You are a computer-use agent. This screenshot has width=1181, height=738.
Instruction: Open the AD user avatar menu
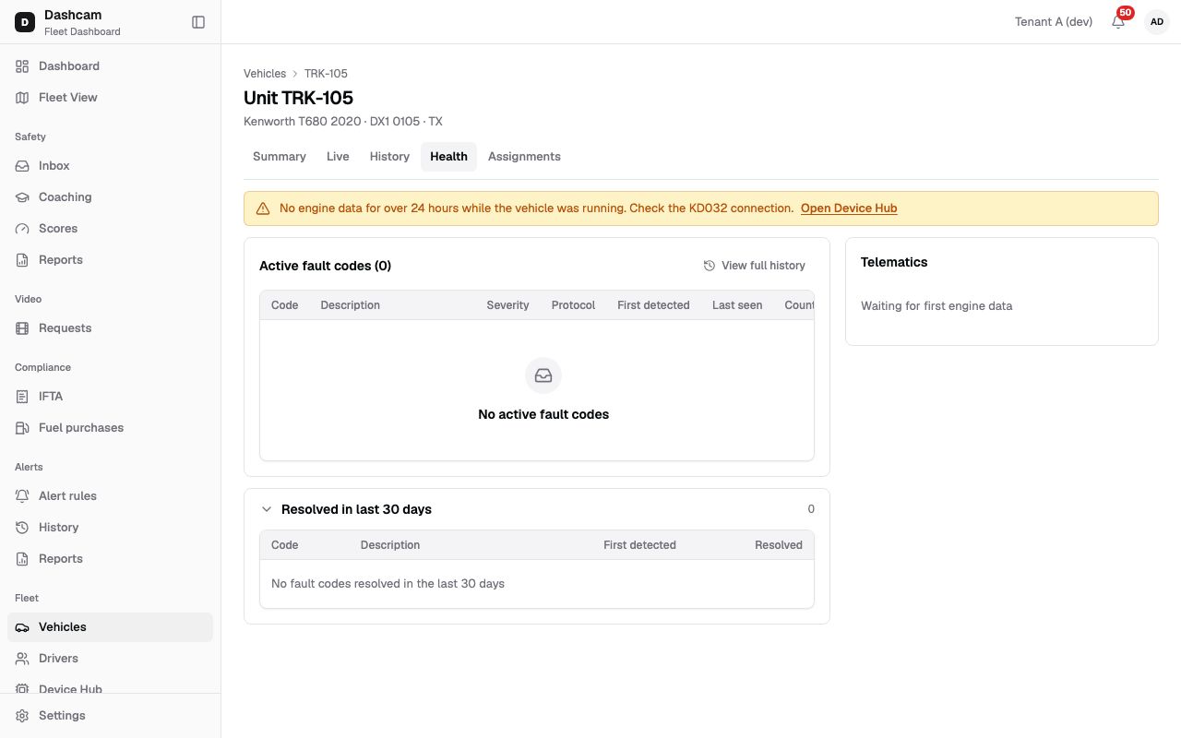pos(1157,22)
